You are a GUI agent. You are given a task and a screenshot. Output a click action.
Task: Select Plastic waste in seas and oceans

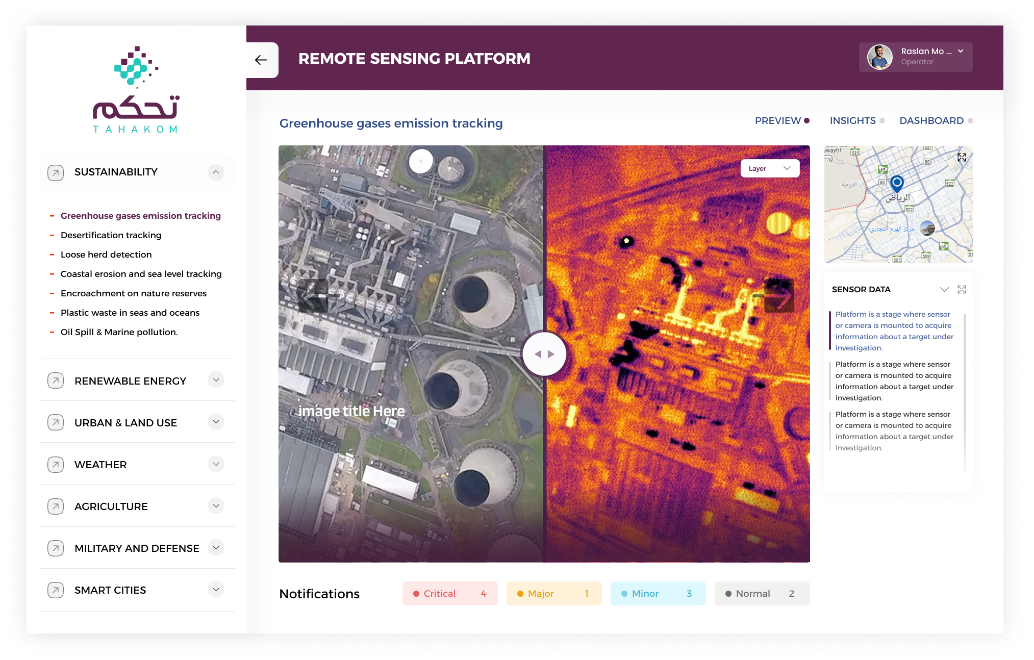(130, 313)
